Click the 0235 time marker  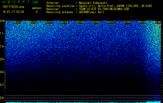coord(80,22)
